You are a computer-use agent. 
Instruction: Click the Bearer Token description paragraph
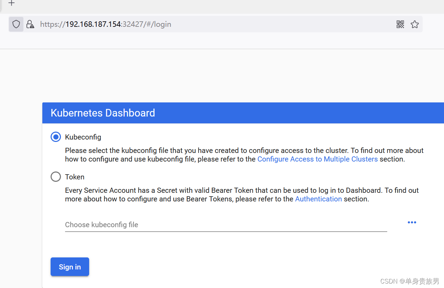[x=224, y=190]
